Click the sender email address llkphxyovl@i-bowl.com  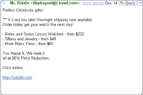(x=55, y=3)
